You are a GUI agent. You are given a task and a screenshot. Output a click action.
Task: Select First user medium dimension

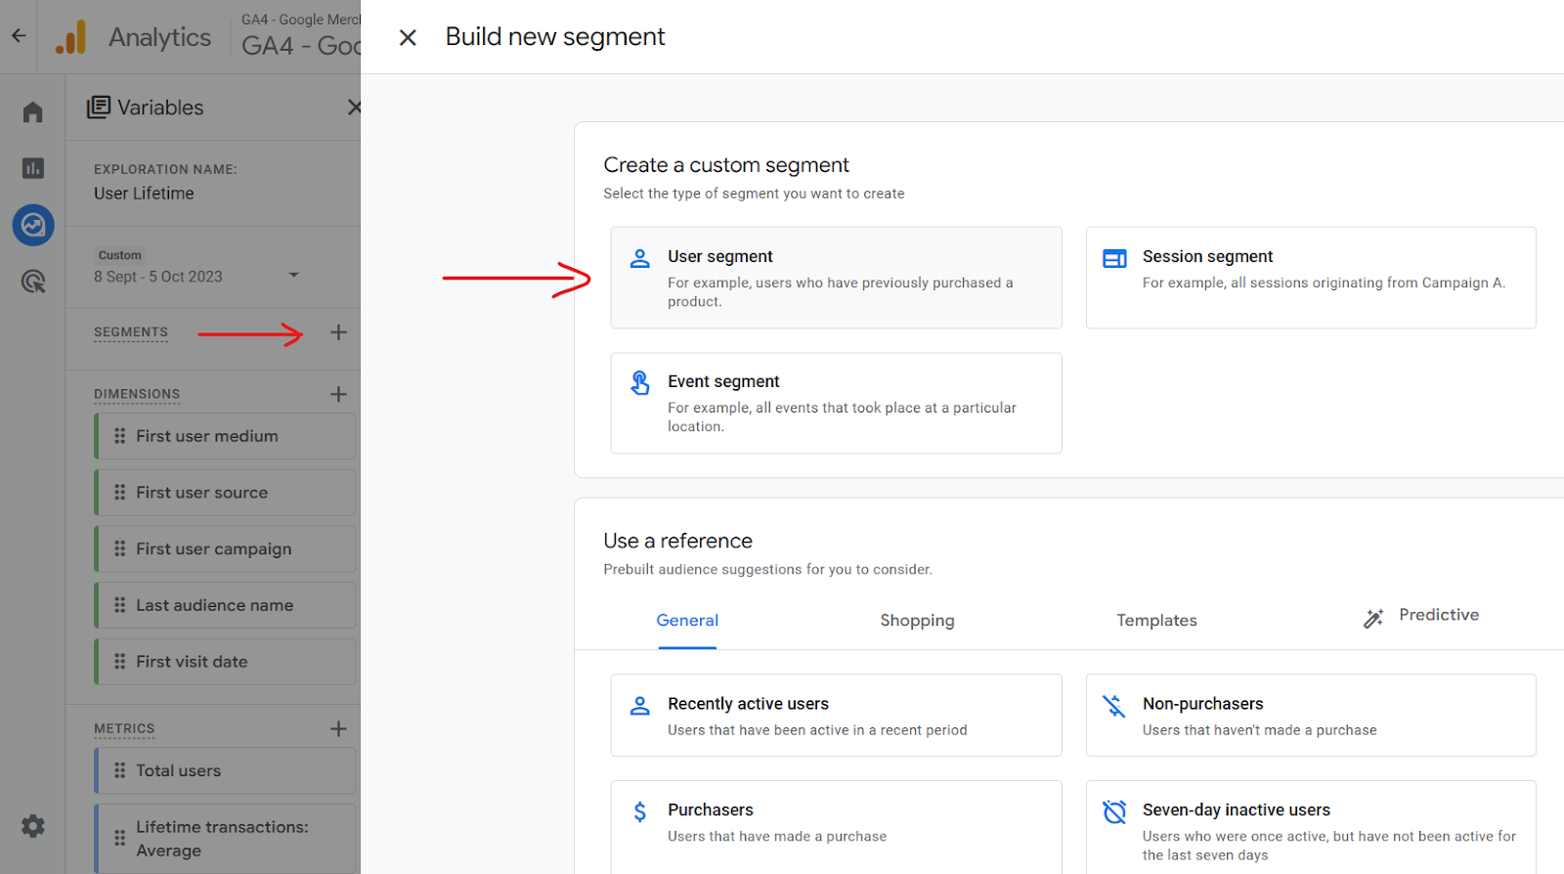coord(225,436)
